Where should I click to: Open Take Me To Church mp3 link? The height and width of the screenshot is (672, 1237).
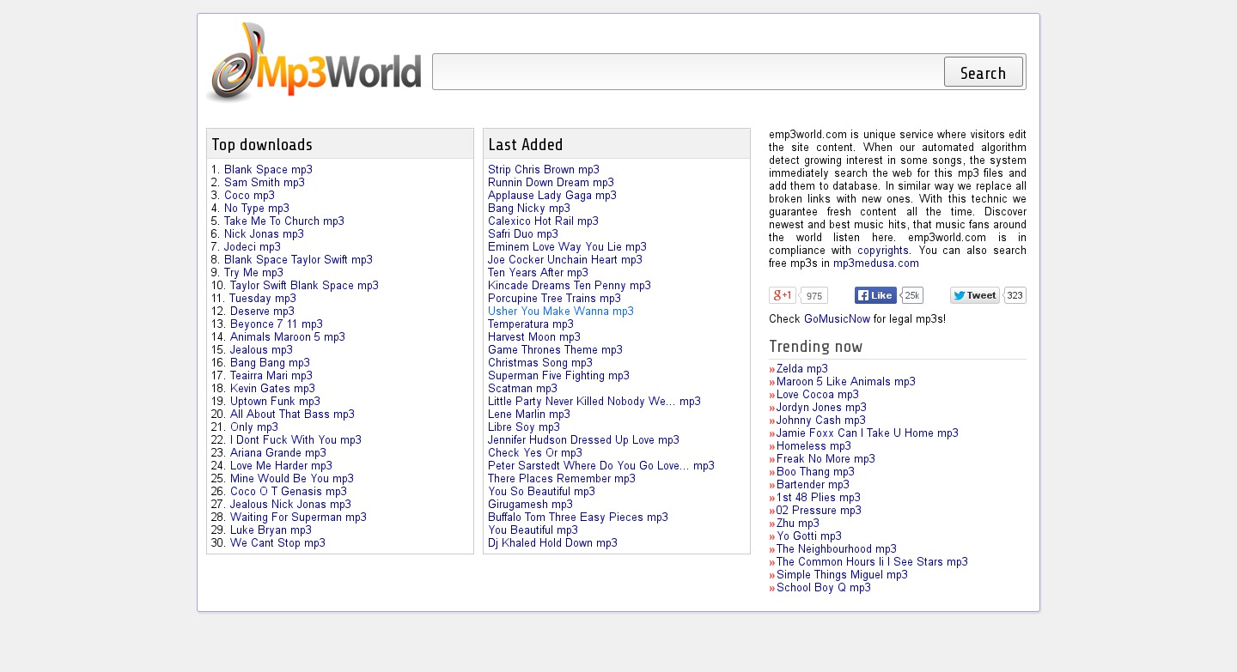tap(283, 221)
